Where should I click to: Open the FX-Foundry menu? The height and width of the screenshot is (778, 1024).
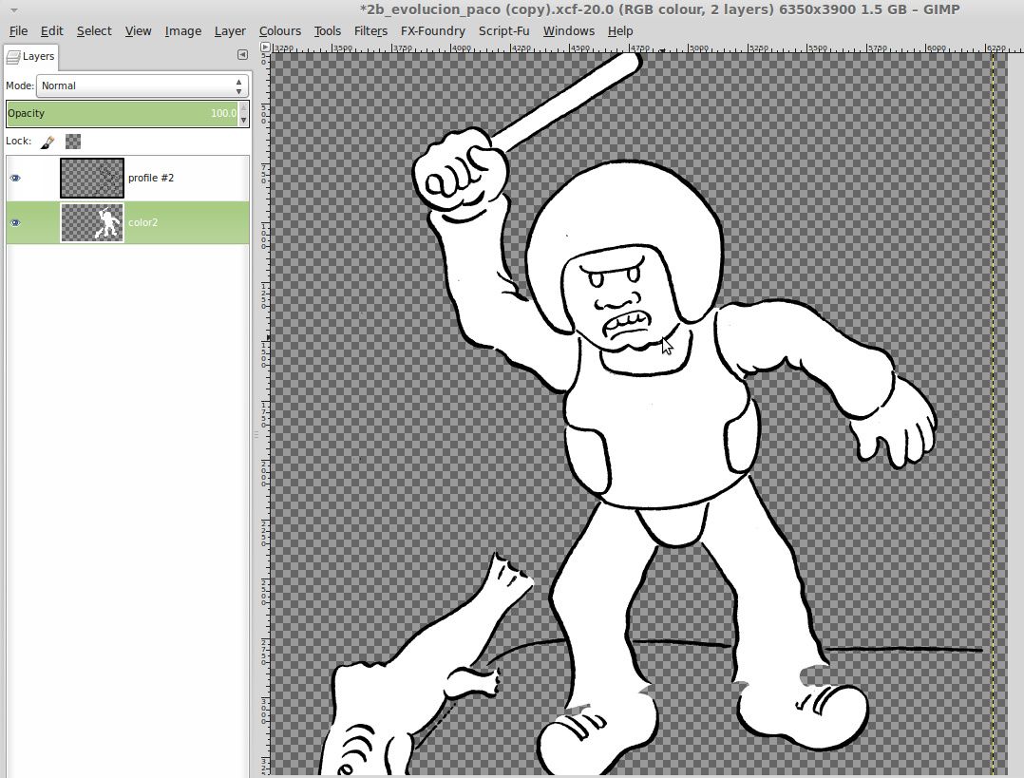click(432, 30)
